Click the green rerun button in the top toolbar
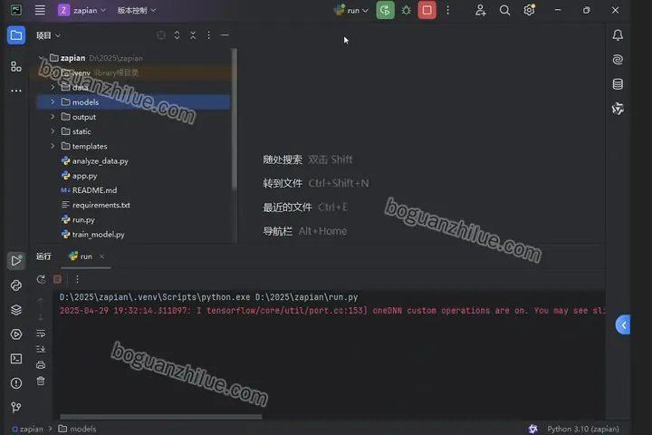This screenshot has height=435, width=652. pyautogui.click(x=385, y=10)
